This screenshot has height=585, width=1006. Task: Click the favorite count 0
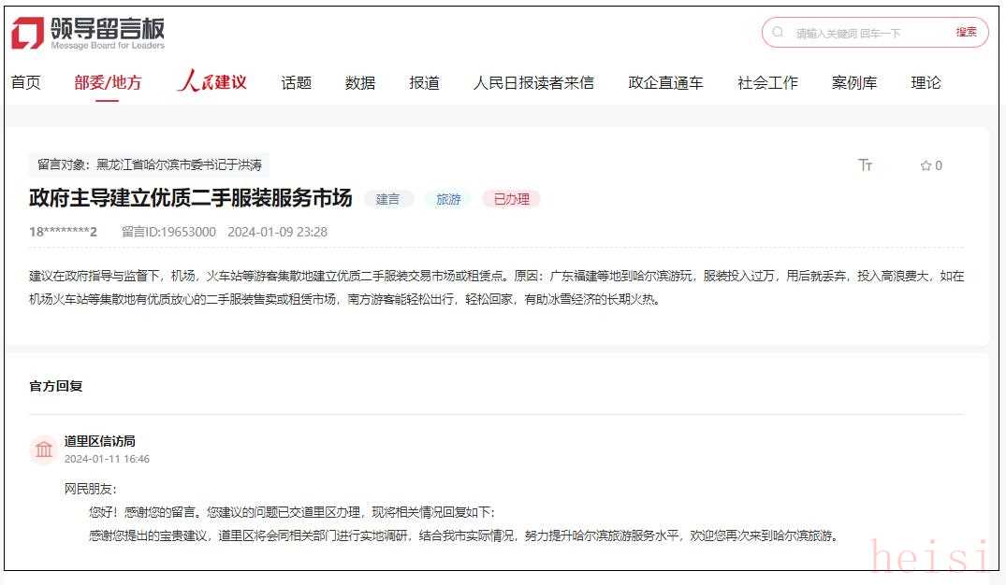(x=938, y=166)
